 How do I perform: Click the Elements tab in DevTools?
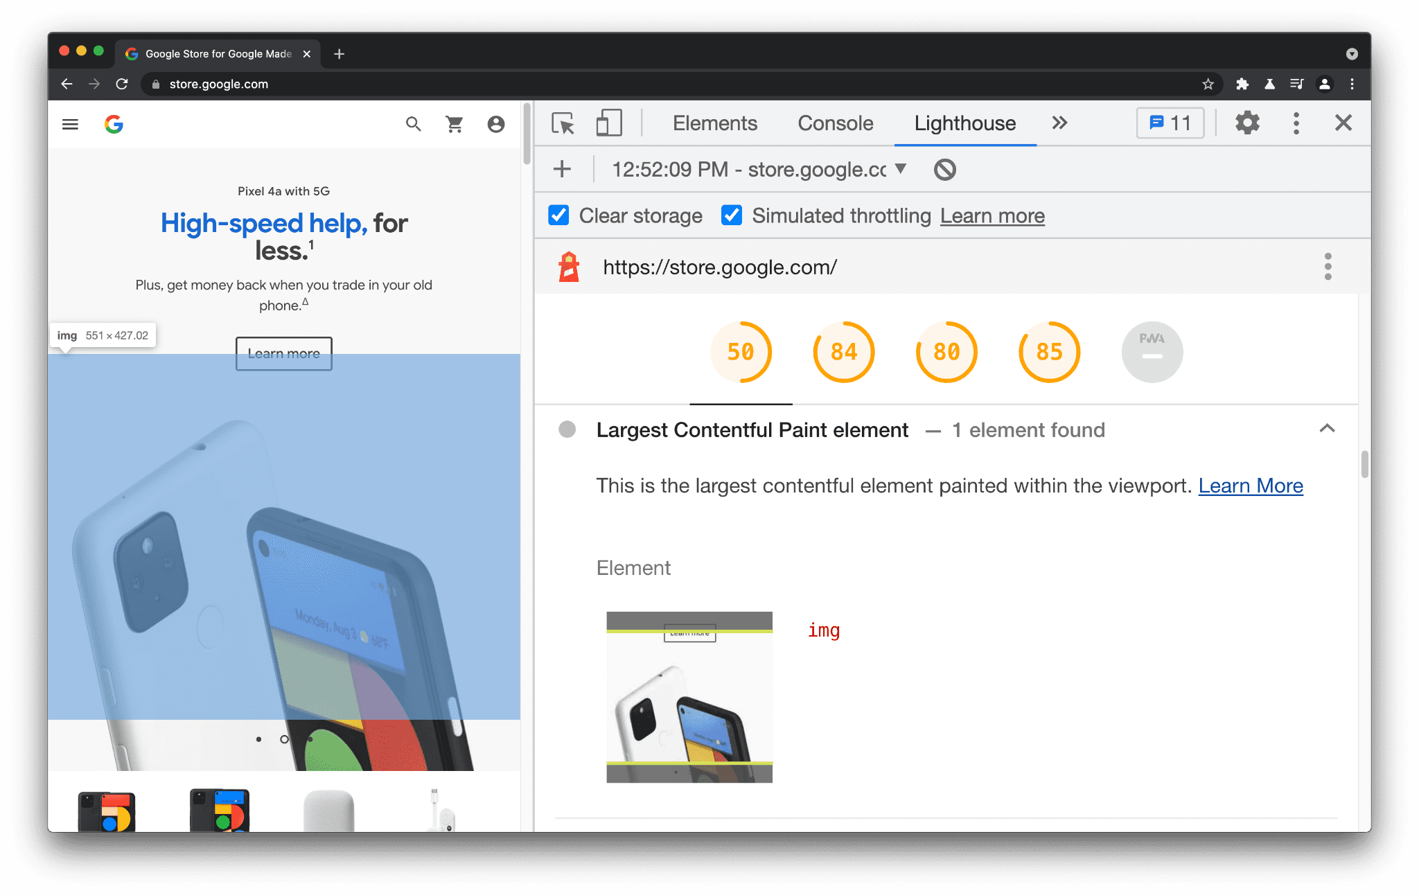[x=716, y=123]
